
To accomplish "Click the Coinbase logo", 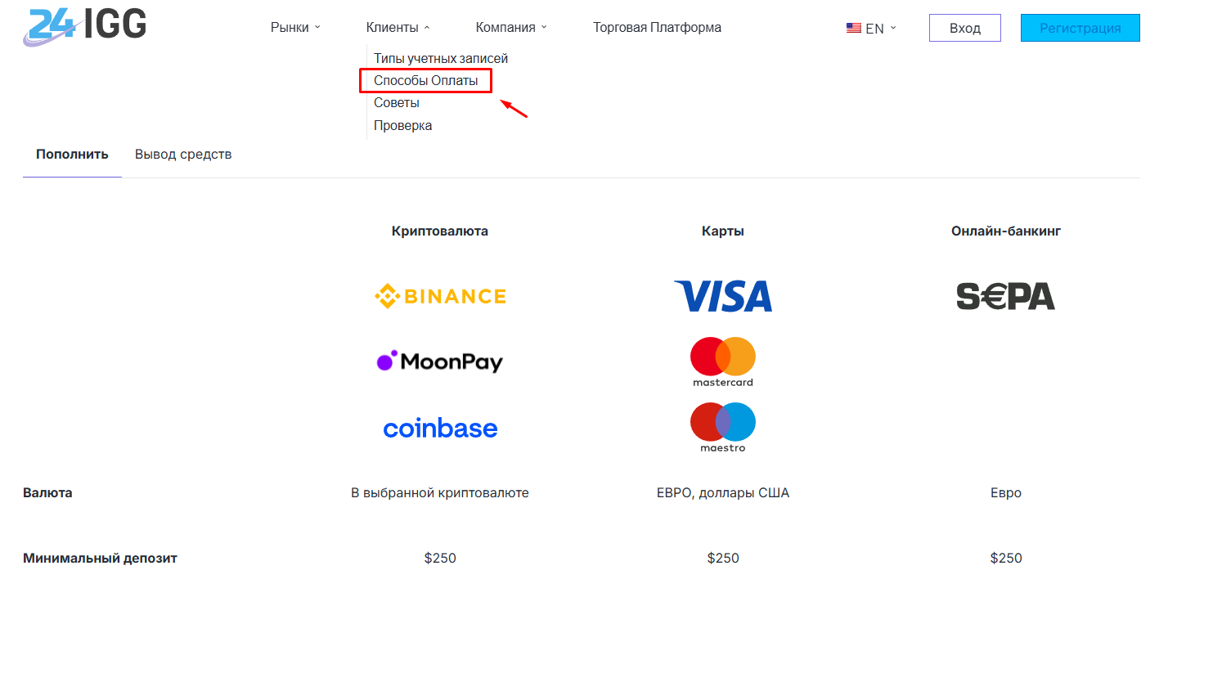I will (x=440, y=428).
